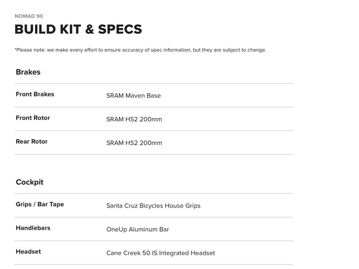Select the OneUp Aluminum Bar value
This screenshot has height=269, width=359.
(x=138, y=229)
